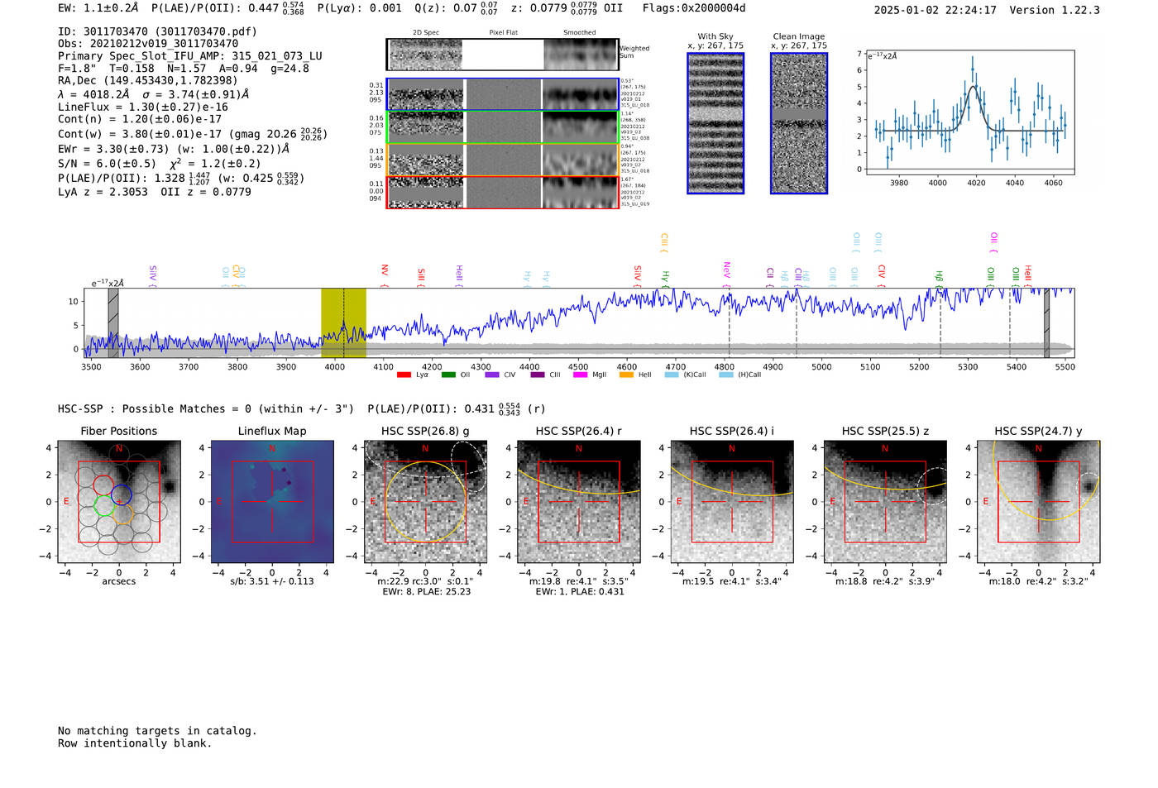
Task: Click the '2025-01-02 22:24:17' timestamp
Action: 935,10
